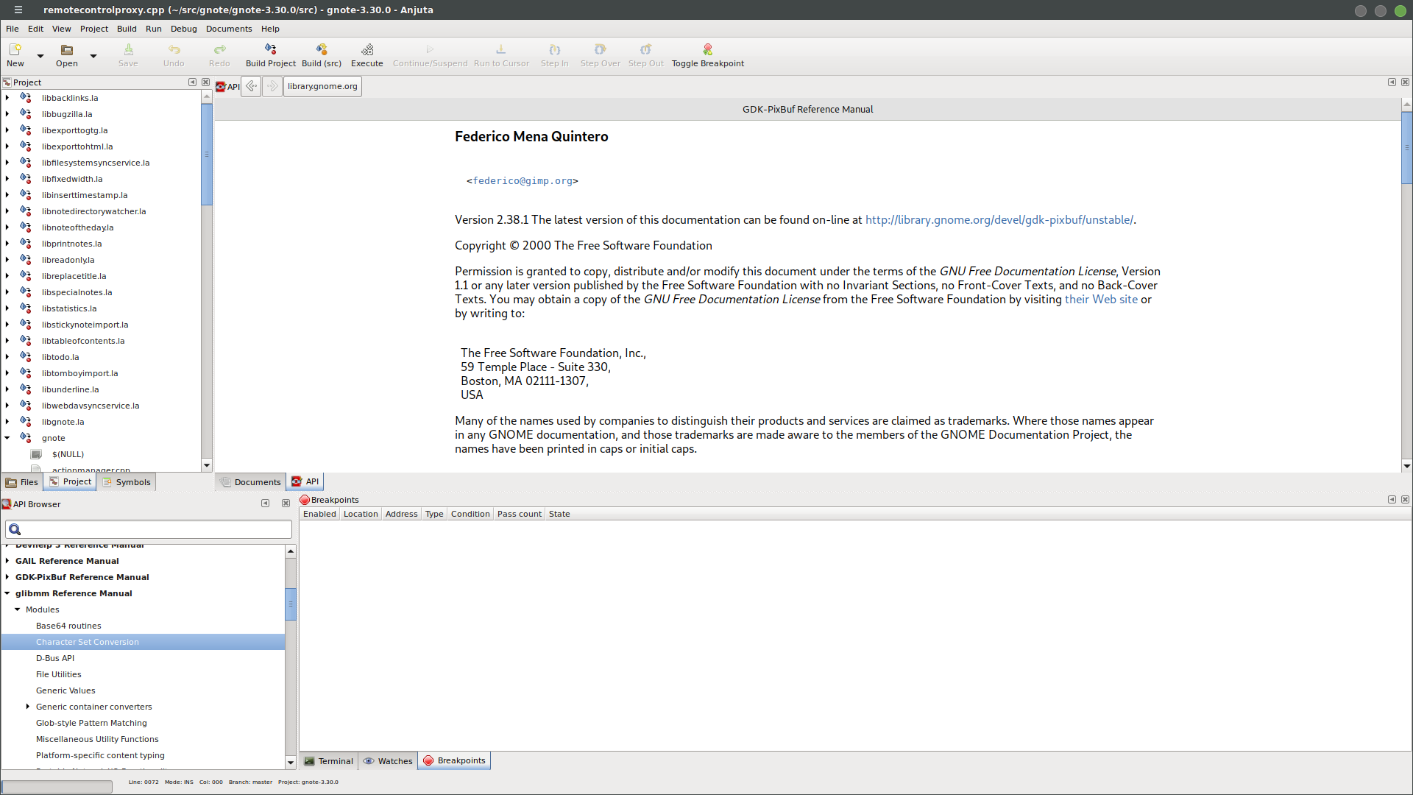This screenshot has height=795, width=1413.
Task: Click the API Browser search field
Action: (x=149, y=529)
